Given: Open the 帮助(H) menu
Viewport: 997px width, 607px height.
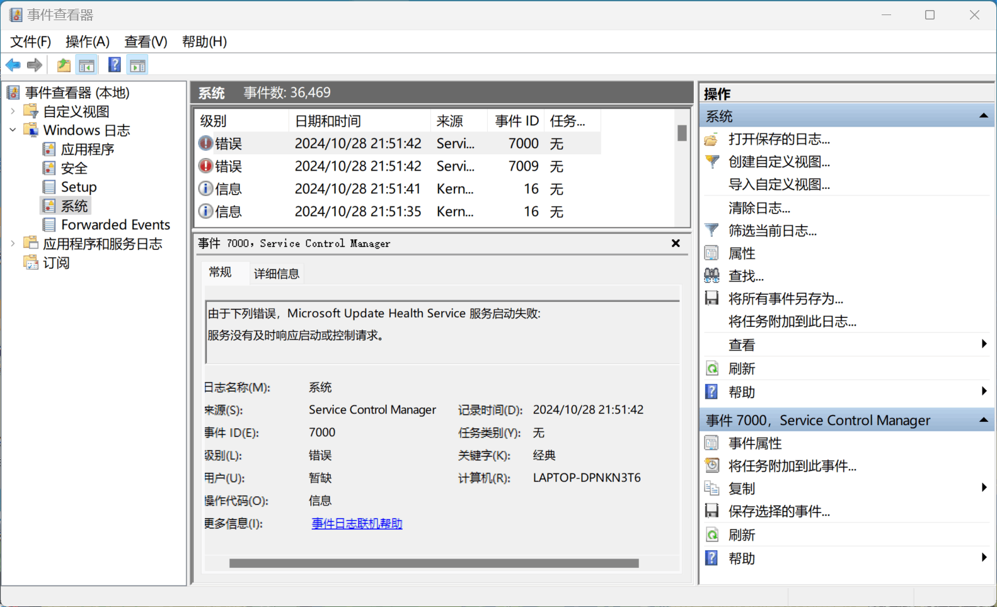Looking at the screenshot, I should click(x=204, y=42).
